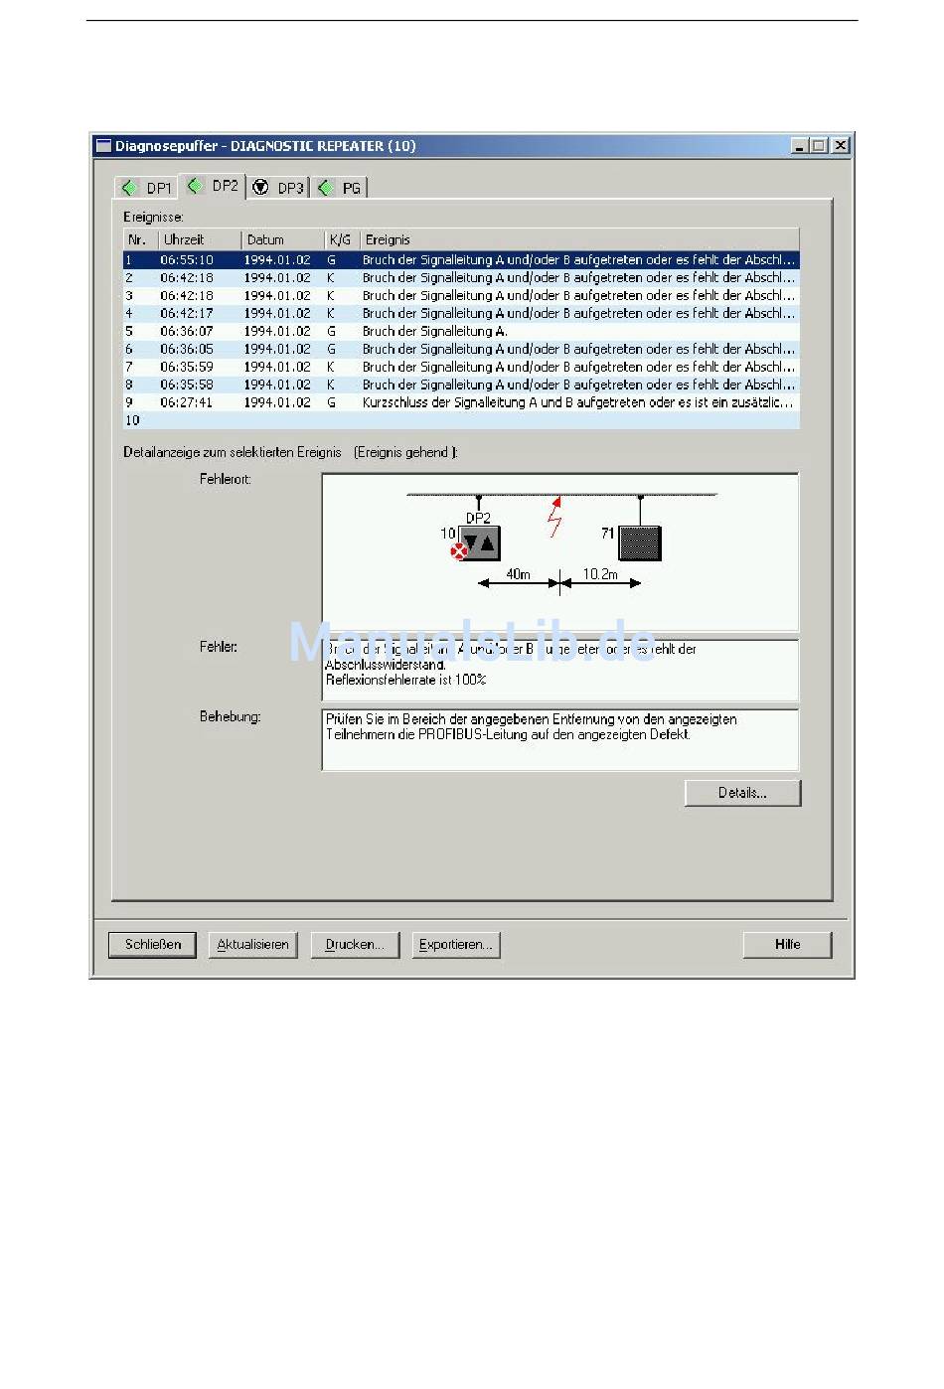Screen dimensions: 944x1389
Task: Click the black circle status icon on DP3 tab
Action: click(260, 187)
